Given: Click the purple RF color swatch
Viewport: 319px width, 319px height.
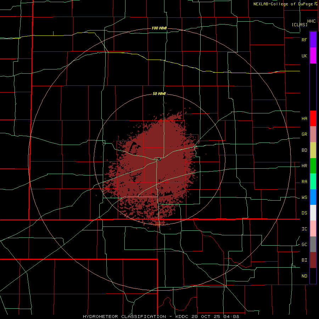Looking at the screenshot, I should click(x=313, y=40).
